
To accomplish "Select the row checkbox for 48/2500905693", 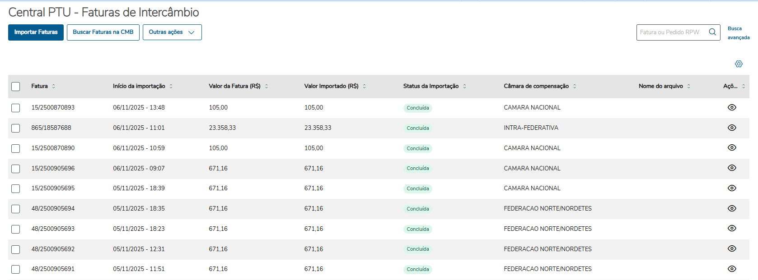I will coord(16,229).
